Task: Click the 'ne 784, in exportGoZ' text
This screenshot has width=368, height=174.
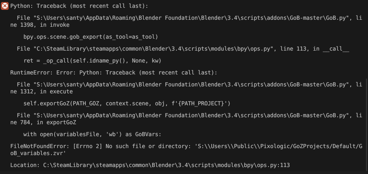Action: (x=43, y=123)
